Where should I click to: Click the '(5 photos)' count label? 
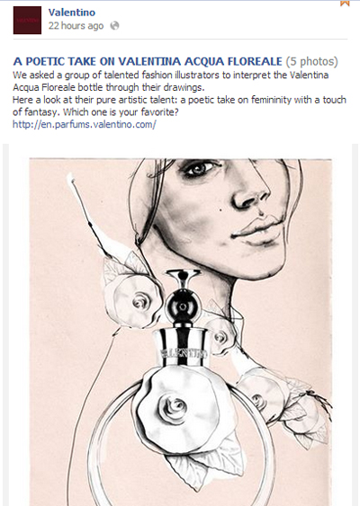[311, 61]
